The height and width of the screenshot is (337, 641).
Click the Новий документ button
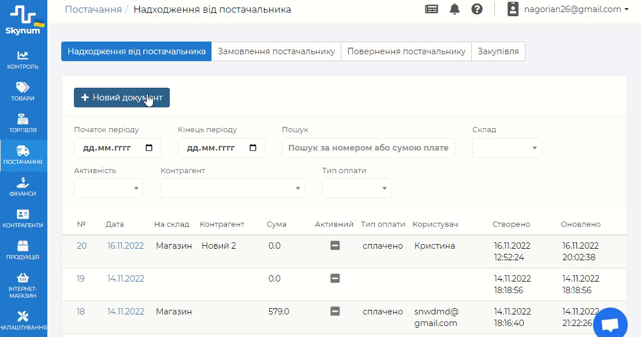[x=122, y=98]
